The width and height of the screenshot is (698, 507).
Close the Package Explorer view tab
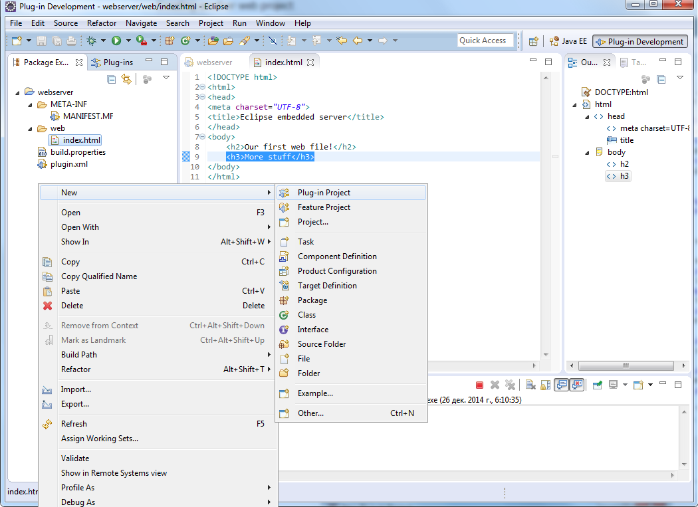[79, 62]
